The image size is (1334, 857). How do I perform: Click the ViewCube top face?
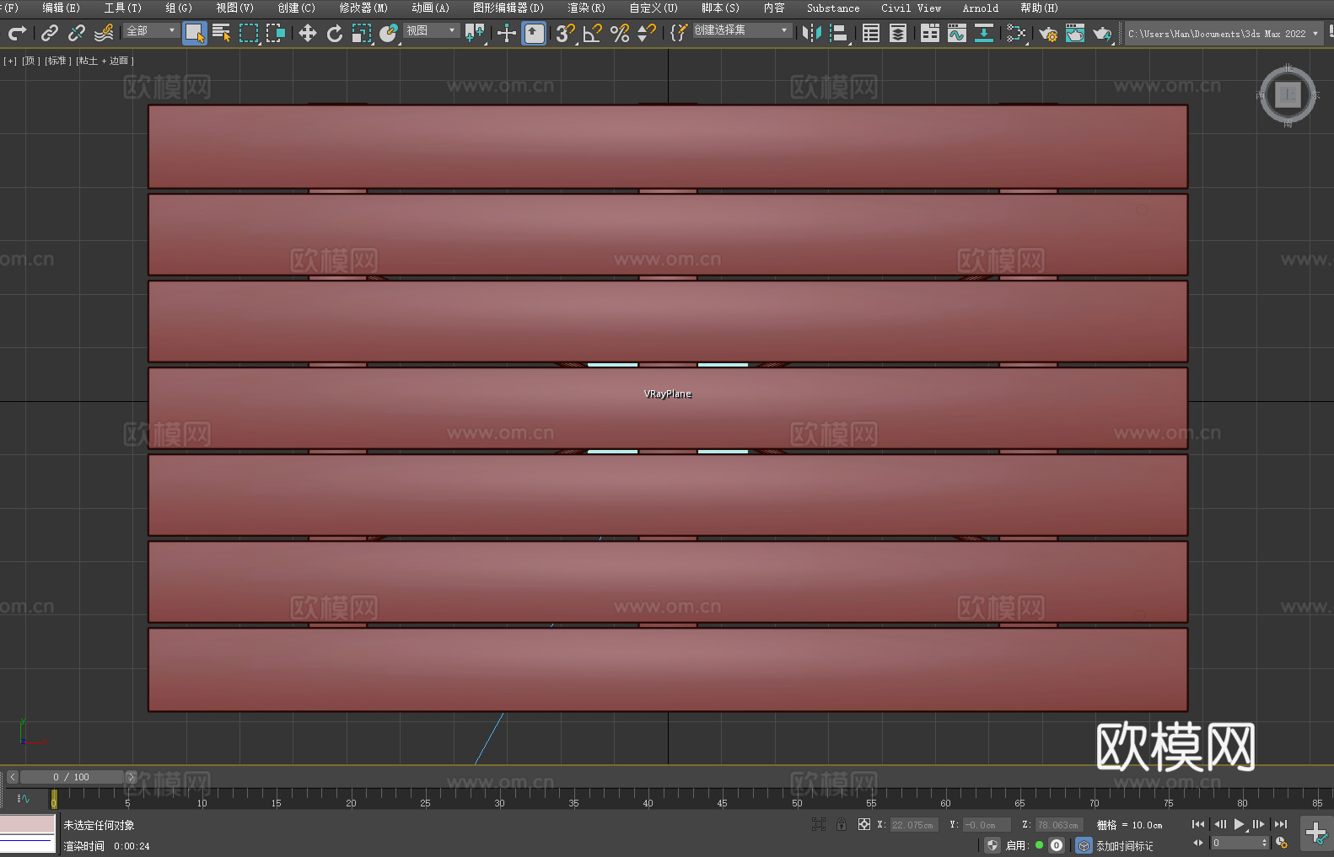[1288, 94]
